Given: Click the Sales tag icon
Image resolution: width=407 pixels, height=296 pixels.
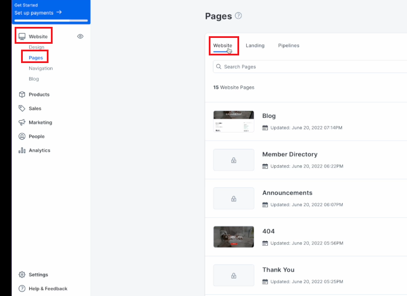Looking at the screenshot, I should (x=22, y=109).
